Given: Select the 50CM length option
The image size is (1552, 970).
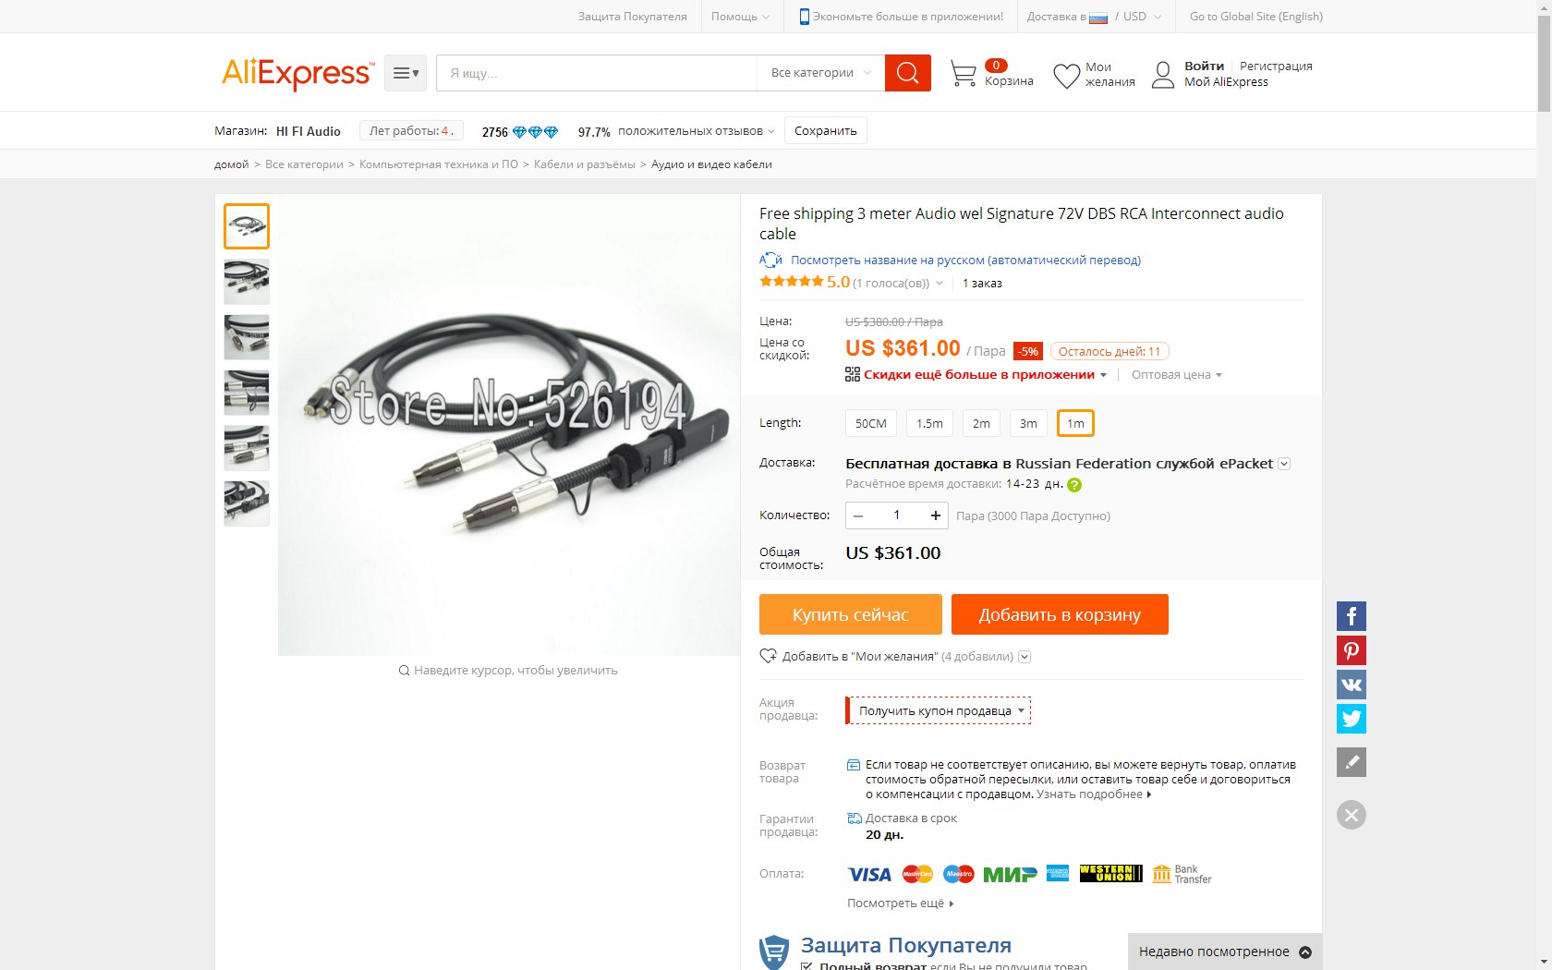Looking at the screenshot, I should 870,423.
